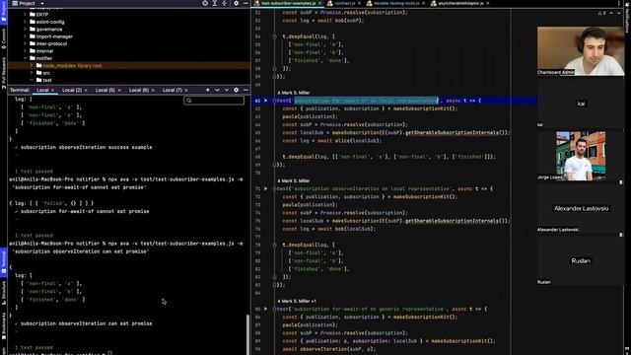
Task: Click the Ruslan participant tile
Action: [581, 260]
